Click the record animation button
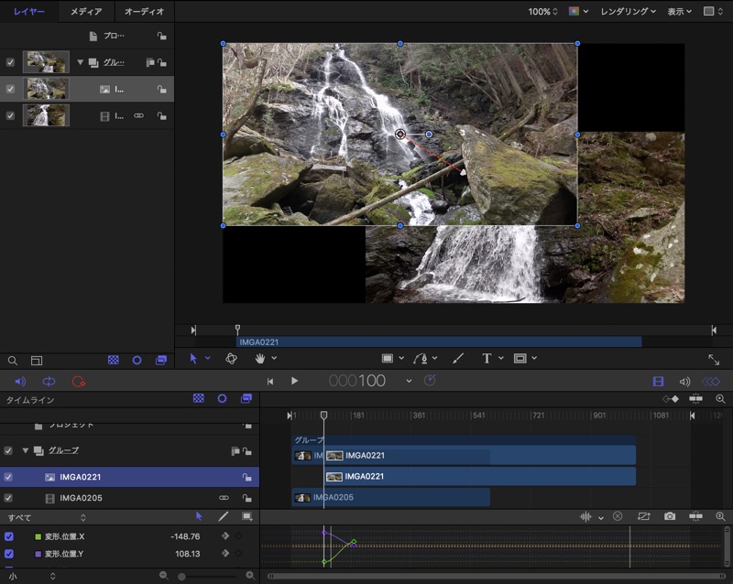The width and height of the screenshot is (733, 584). pyautogui.click(x=78, y=381)
